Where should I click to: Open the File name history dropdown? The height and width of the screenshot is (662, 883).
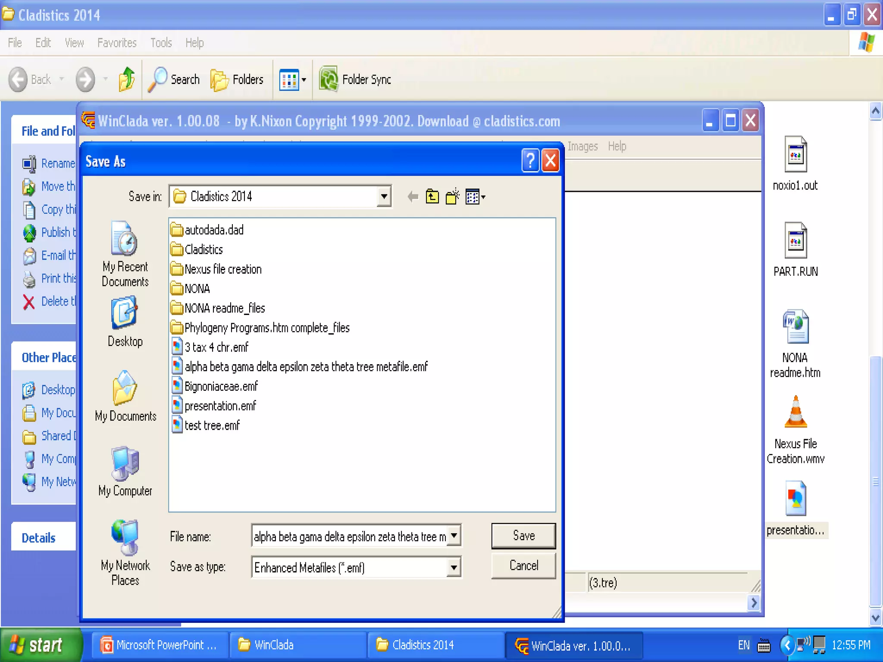[454, 536]
